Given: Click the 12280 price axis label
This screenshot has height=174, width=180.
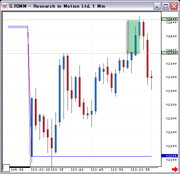Looking at the screenshot, I should (171, 132).
